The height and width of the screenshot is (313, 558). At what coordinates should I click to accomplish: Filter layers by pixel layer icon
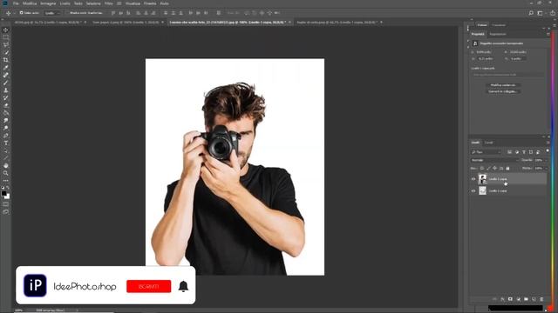509,152
